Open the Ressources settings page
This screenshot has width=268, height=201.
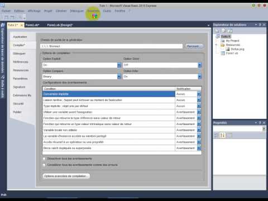coord(21,70)
